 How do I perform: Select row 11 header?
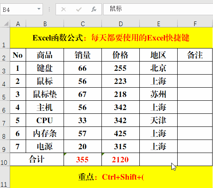5,177
